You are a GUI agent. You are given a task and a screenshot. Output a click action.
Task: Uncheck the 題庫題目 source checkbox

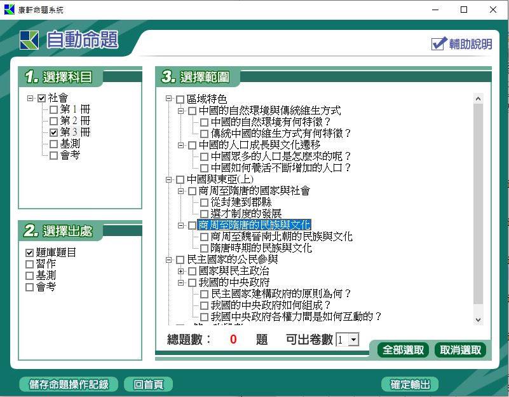tap(29, 253)
